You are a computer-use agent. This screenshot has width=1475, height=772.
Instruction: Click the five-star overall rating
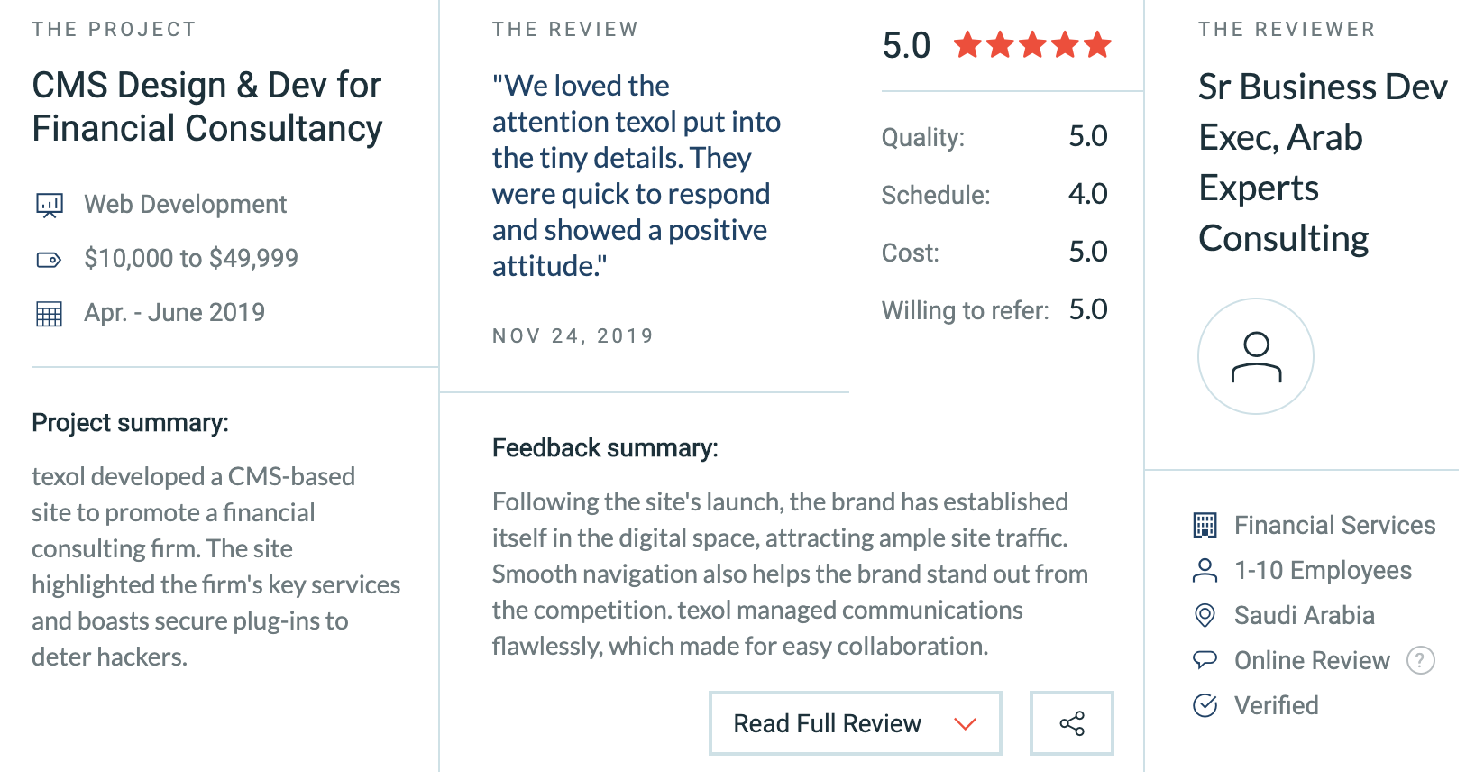pyautogui.click(x=1032, y=45)
